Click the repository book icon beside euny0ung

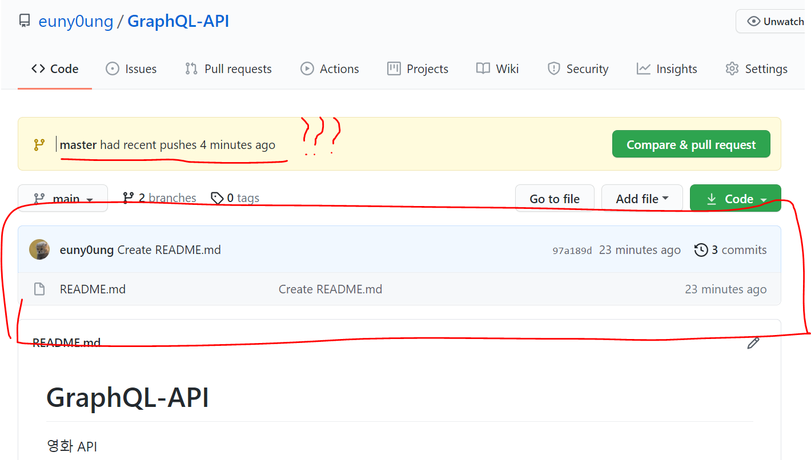click(24, 22)
